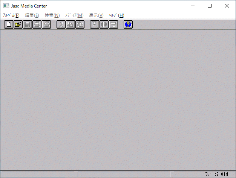Open the メディア(M) menu
Screen dimensions: 236x178
74,15
